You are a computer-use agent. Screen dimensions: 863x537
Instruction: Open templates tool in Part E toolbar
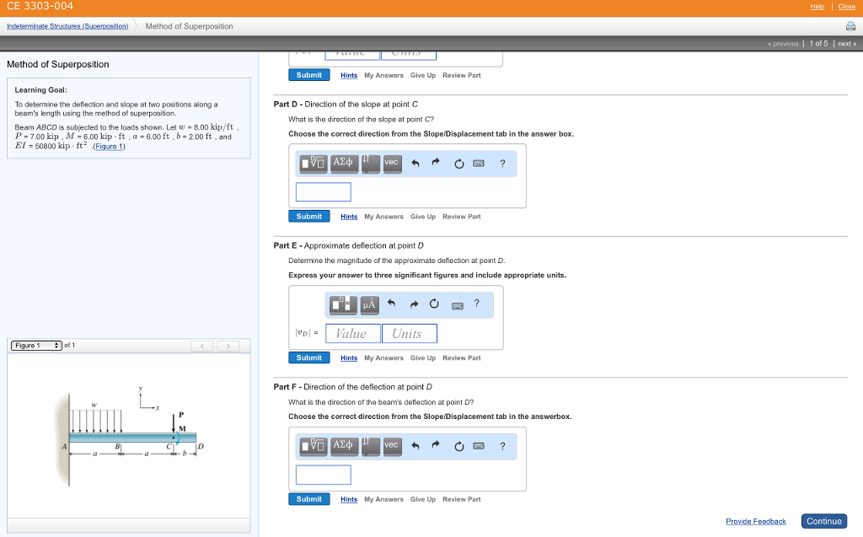(x=343, y=304)
